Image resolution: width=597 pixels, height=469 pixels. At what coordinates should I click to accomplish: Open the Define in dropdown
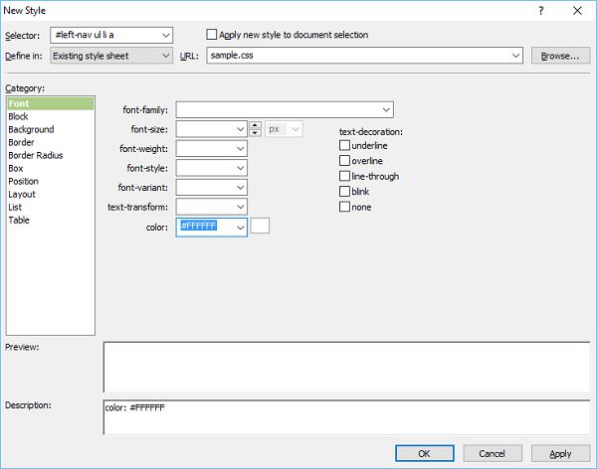pyautogui.click(x=165, y=56)
